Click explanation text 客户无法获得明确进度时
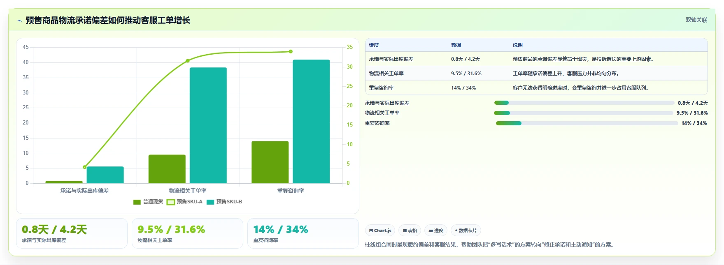Viewport: 724px width, 265px height. (x=540, y=88)
